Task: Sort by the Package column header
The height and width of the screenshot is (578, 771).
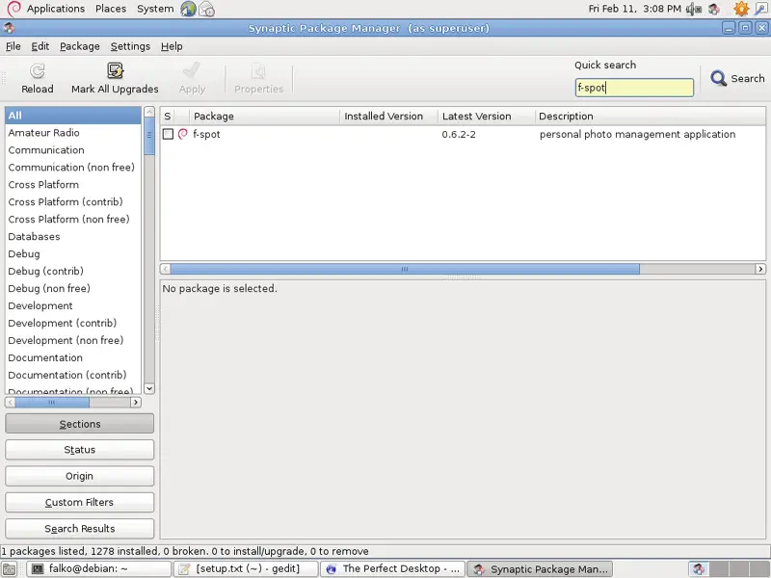Action: point(264,117)
